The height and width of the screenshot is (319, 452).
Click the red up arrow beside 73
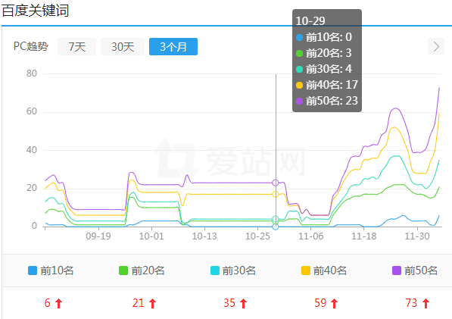tap(426, 303)
